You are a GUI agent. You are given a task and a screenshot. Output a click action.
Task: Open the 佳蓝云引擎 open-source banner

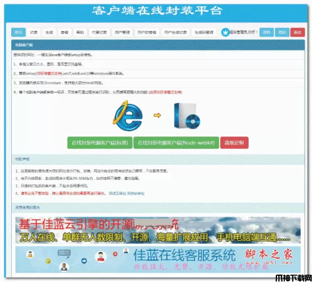(x=158, y=230)
